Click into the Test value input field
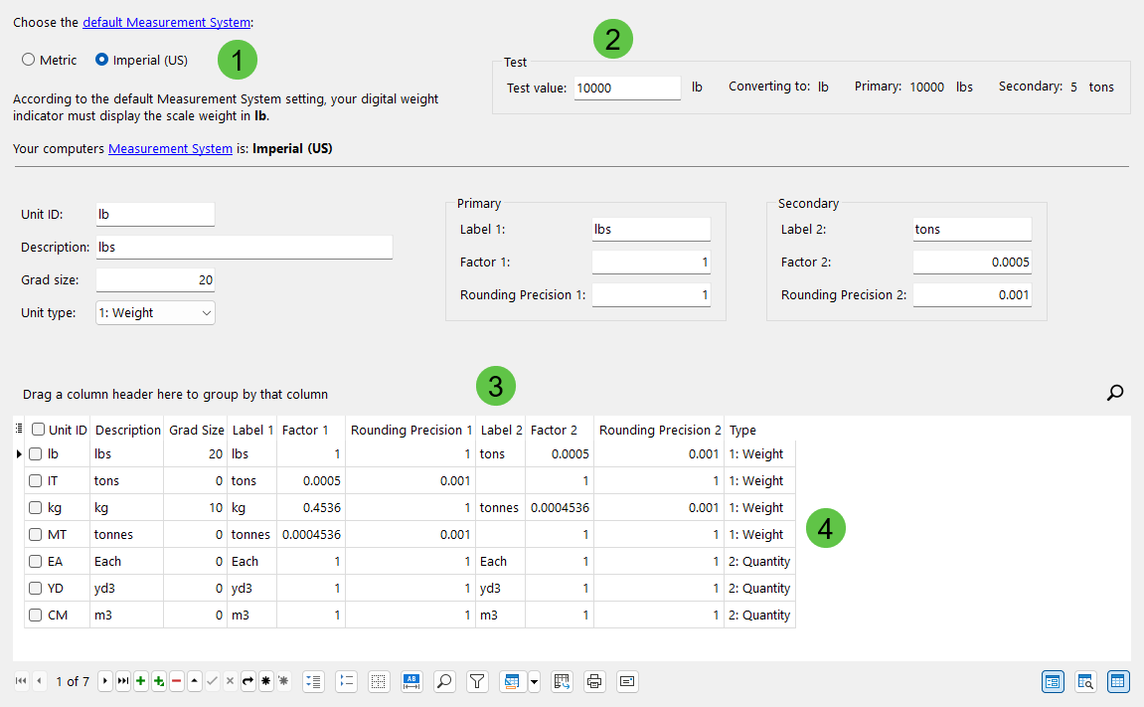The width and height of the screenshot is (1144, 707). tap(626, 88)
